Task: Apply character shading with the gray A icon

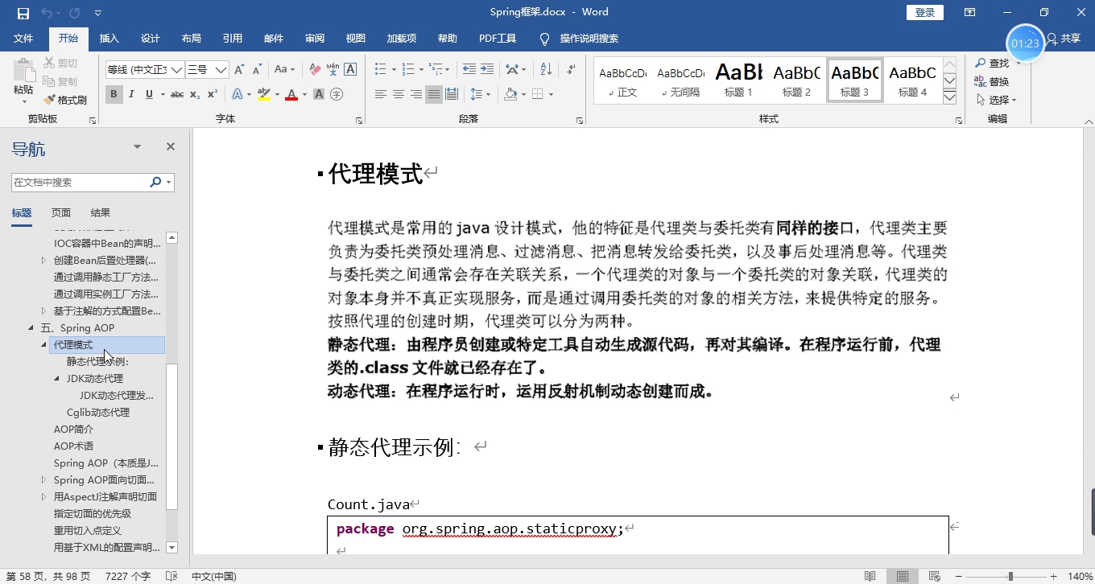Action: 319,94
